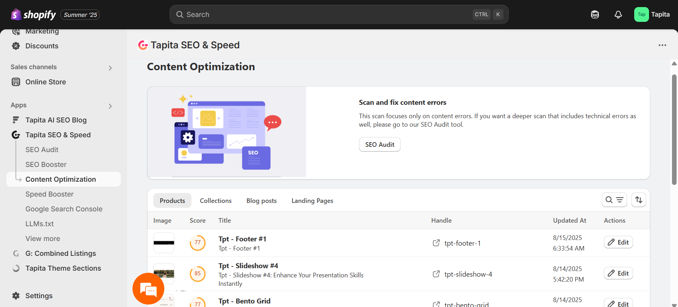The image size is (678, 307).
Task: Click the Tapita AI SEO Blog icon
Action: point(16,120)
